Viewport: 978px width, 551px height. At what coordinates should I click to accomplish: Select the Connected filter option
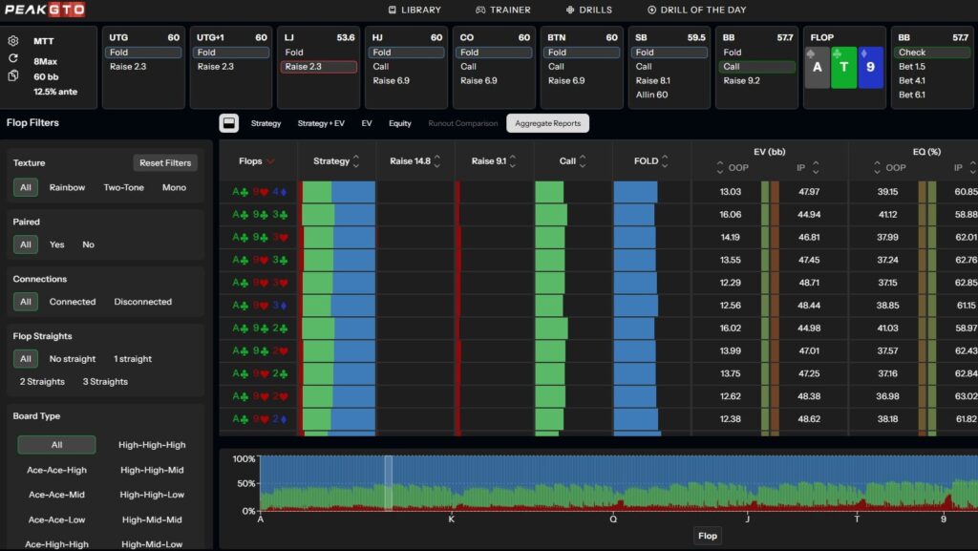[73, 302]
